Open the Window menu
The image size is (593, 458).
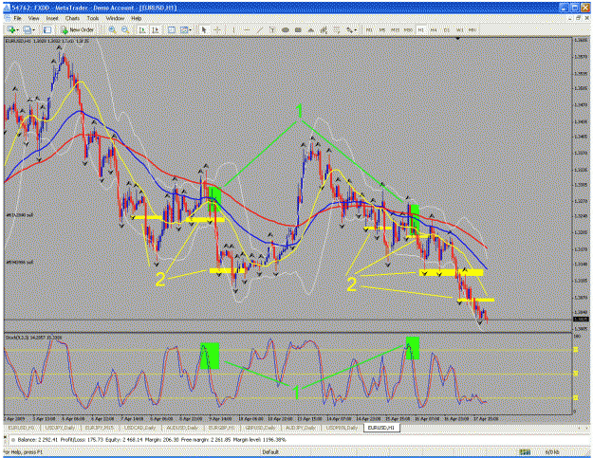tap(115, 18)
